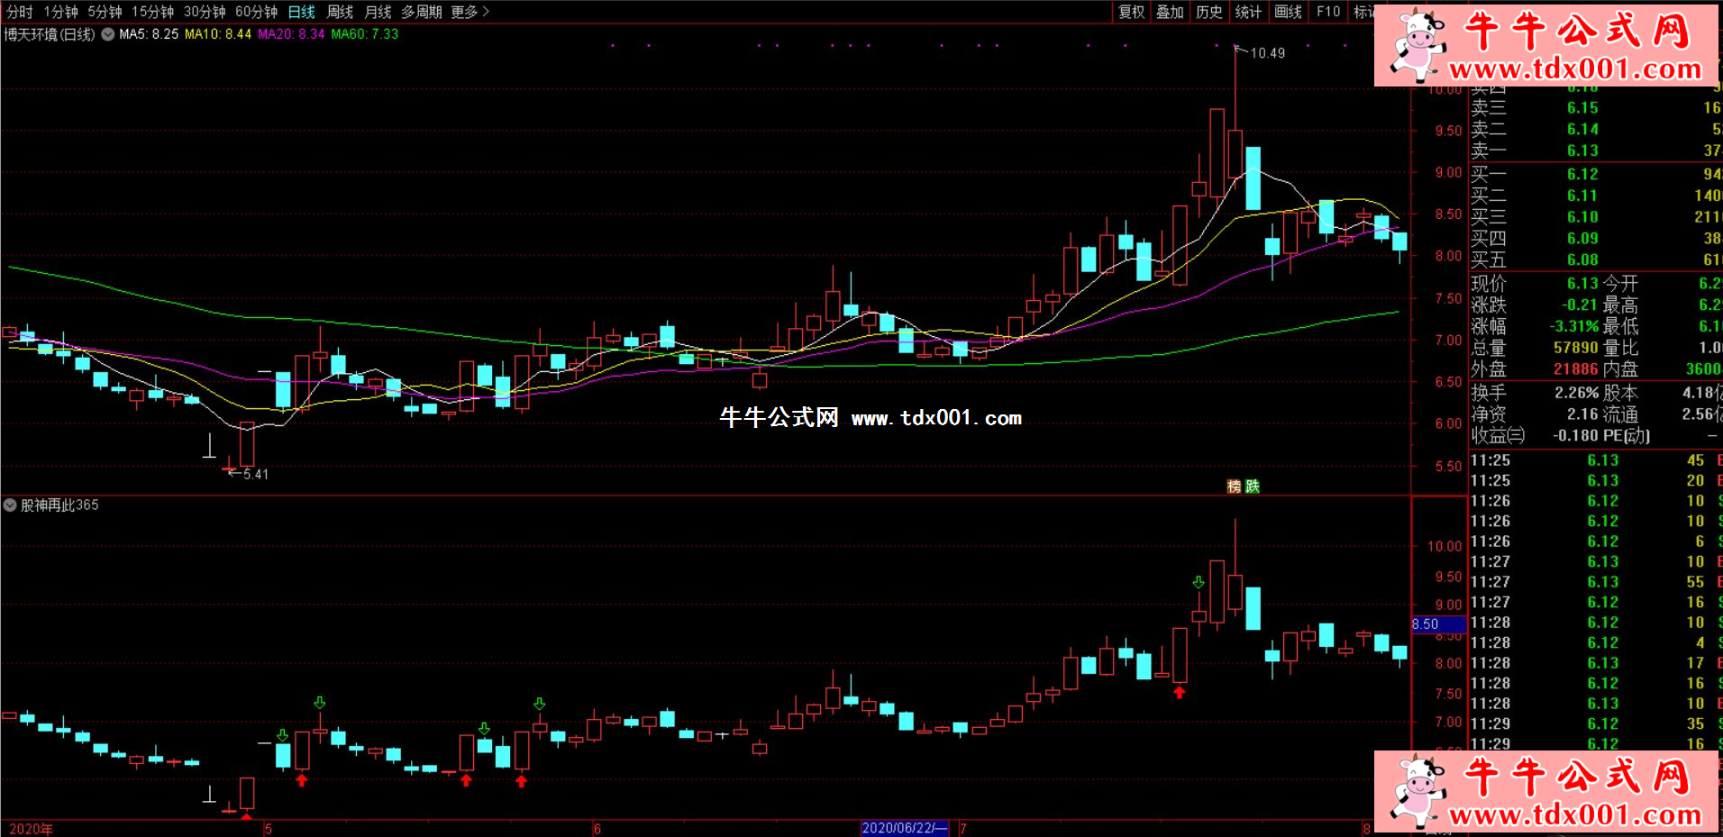
Task: Switch to the 分时 time-sharing view
Action: (x=20, y=12)
